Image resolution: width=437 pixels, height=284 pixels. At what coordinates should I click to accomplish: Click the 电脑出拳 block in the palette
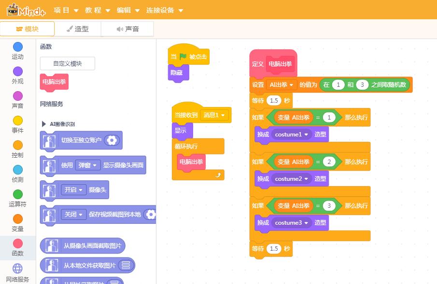(x=54, y=82)
